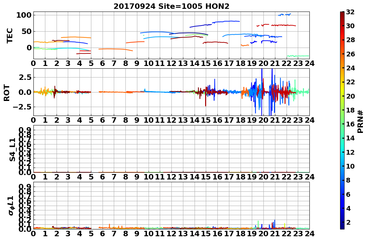This screenshot has width=367, height=241.
Task: Click the TEC y-axis label
Action: (10, 36)
